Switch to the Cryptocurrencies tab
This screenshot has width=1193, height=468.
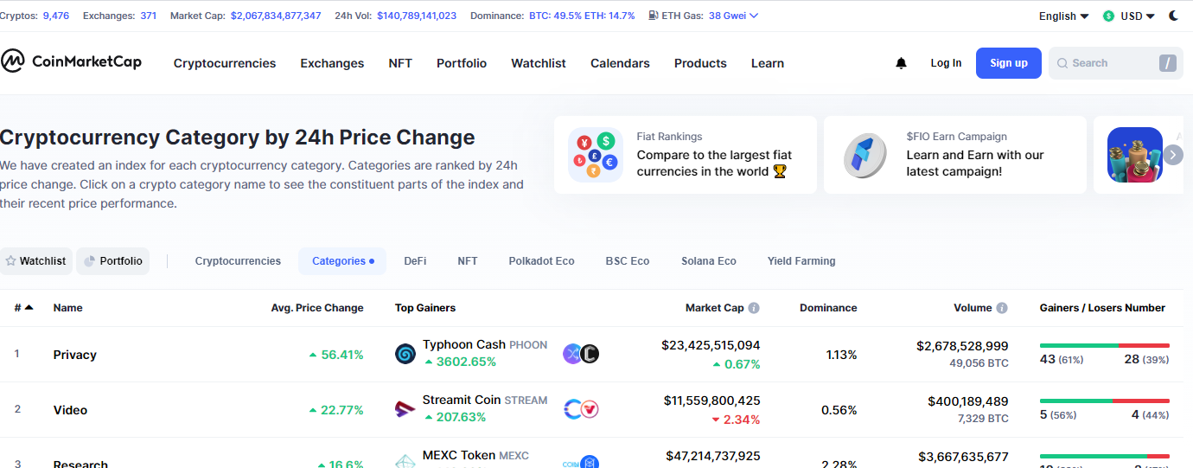click(x=238, y=260)
